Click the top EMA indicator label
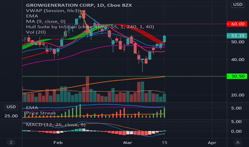Image resolution: width=249 pixels, height=147 pixels. point(32,16)
